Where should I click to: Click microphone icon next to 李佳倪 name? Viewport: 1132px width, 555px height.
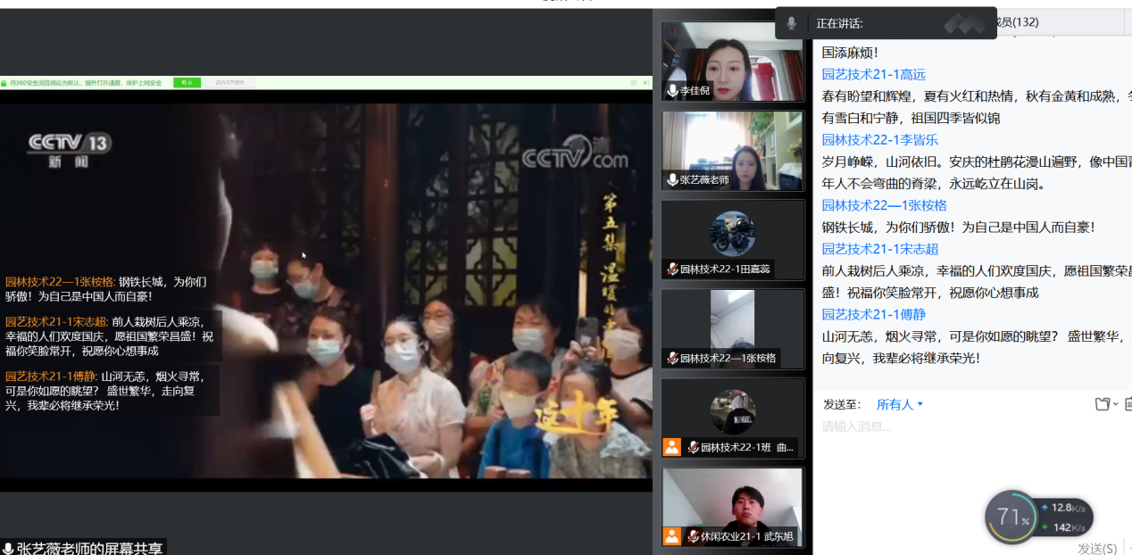point(672,91)
